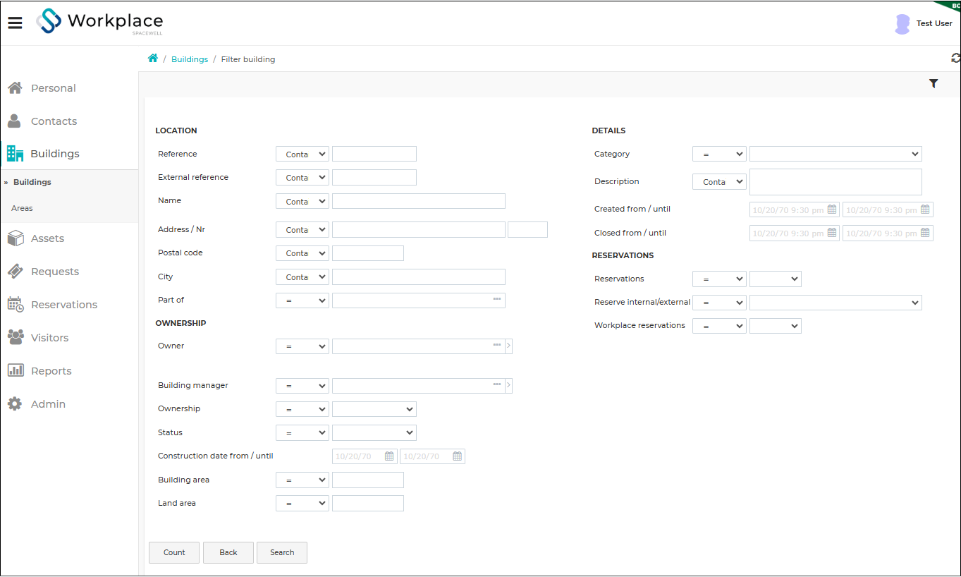Expand the Status value dropdown
This screenshot has width=961, height=577.
[x=374, y=432]
